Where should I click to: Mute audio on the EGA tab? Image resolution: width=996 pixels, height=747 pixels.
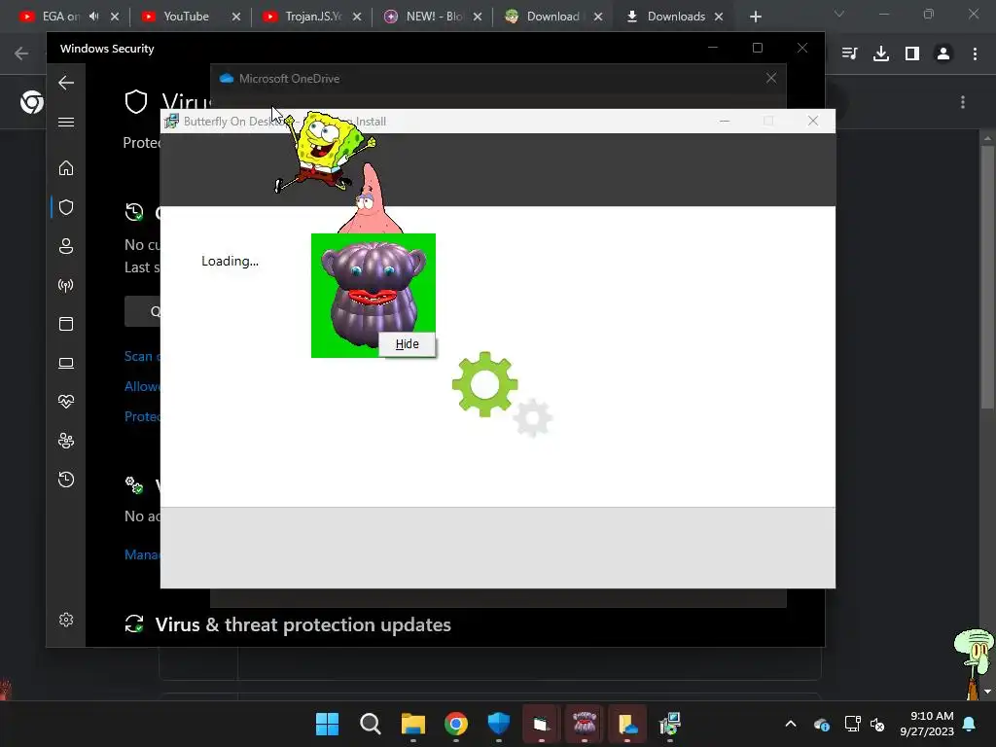94,17
